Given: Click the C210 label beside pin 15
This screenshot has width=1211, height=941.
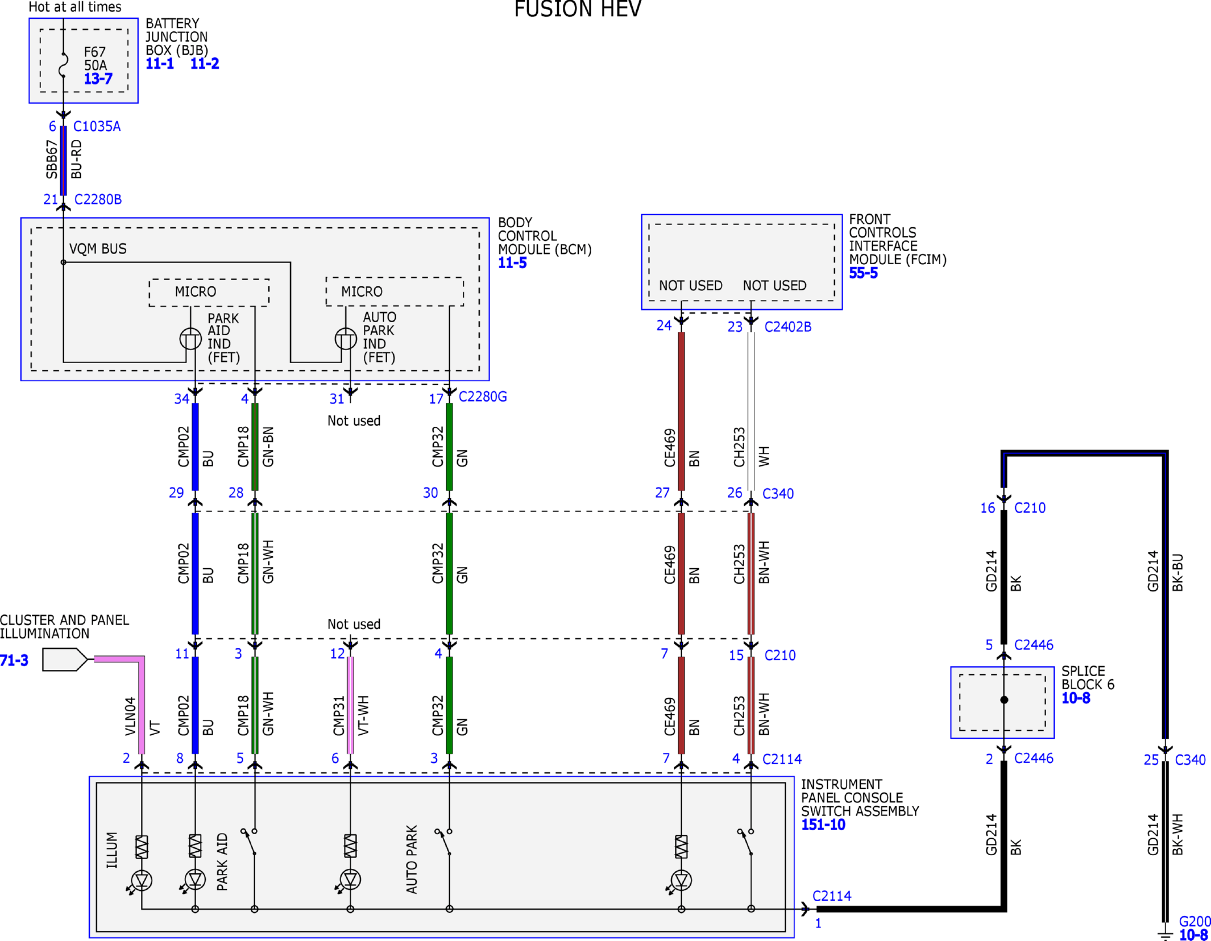Looking at the screenshot, I should point(780,655).
